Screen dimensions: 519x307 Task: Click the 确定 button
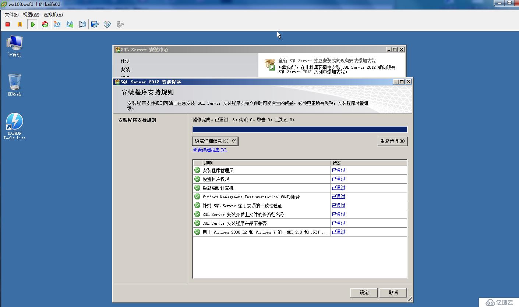coord(364,292)
